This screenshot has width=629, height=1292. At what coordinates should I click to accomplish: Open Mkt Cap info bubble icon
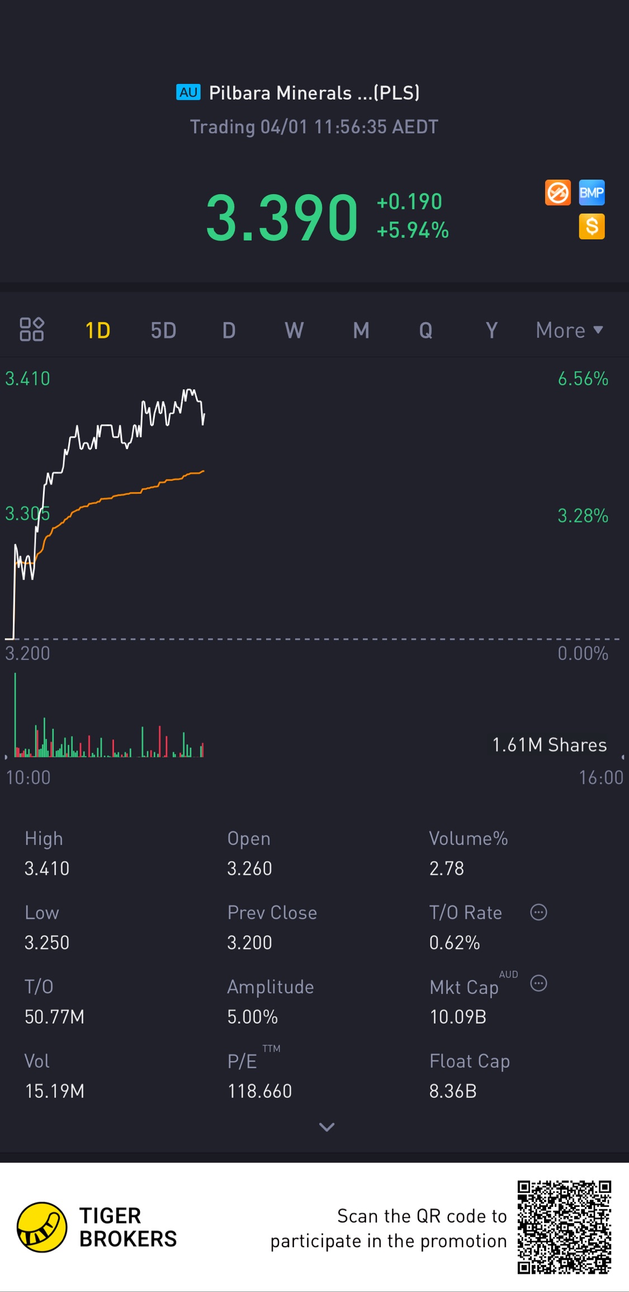[538, 983]
